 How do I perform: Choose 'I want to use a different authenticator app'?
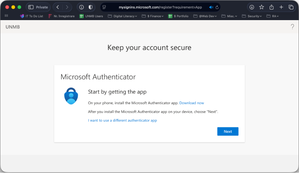(x=122, y=120)
